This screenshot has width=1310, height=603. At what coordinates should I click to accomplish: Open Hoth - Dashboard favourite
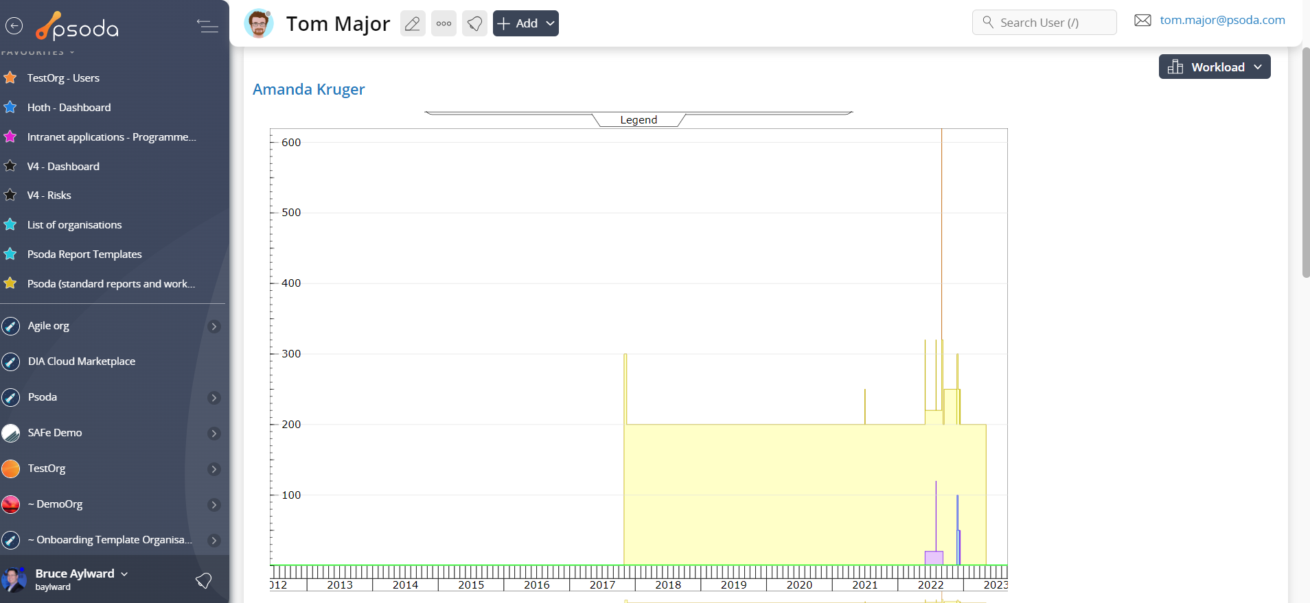[69, 108]
